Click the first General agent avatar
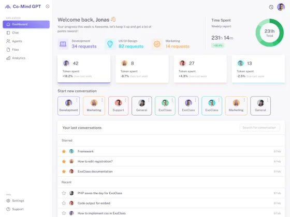290x217 pixels. coord(142,103)
